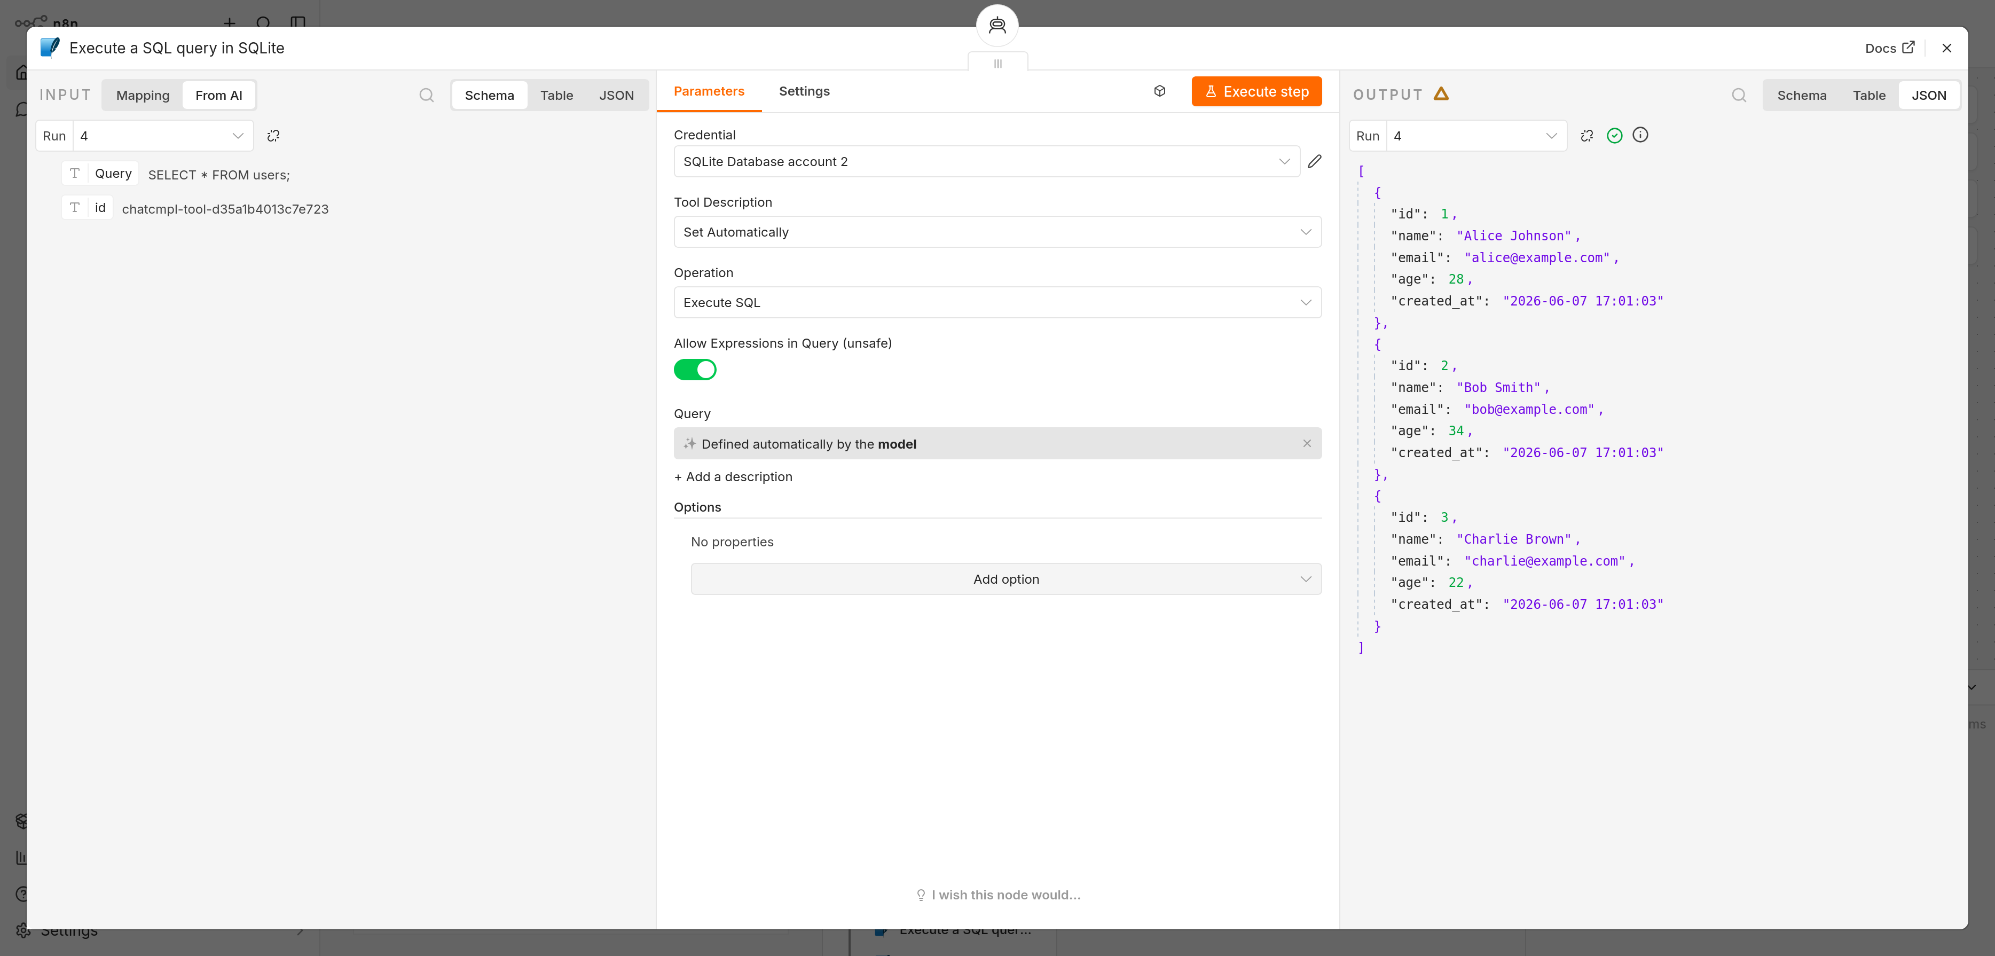Screen dimensions: 1995x956
Task: Switch to the Parameters tab
Action: 709,91
